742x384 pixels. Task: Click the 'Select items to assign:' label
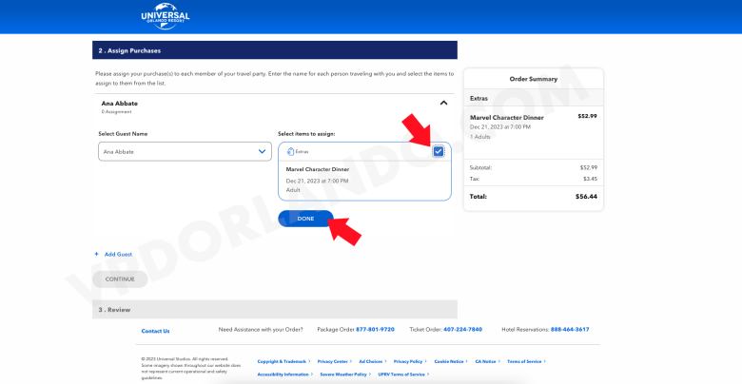306,134
